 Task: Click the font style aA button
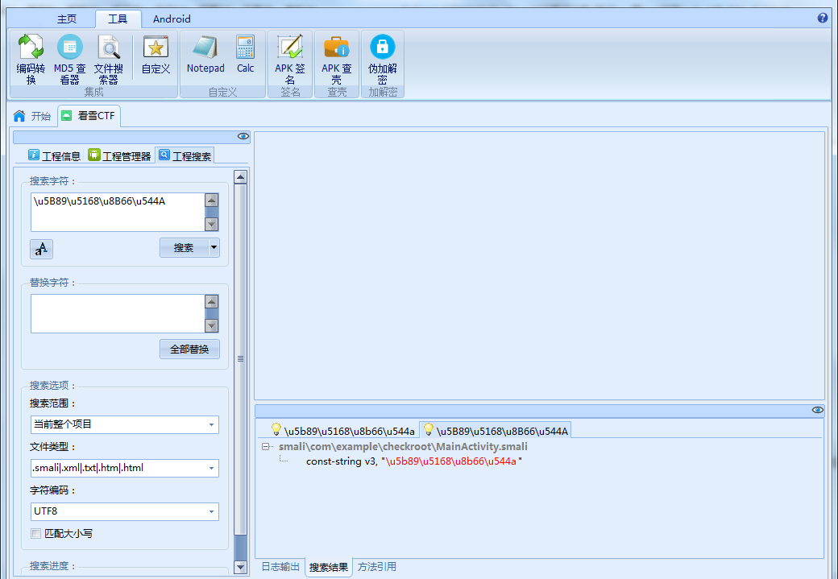click(x=41, y=249)
